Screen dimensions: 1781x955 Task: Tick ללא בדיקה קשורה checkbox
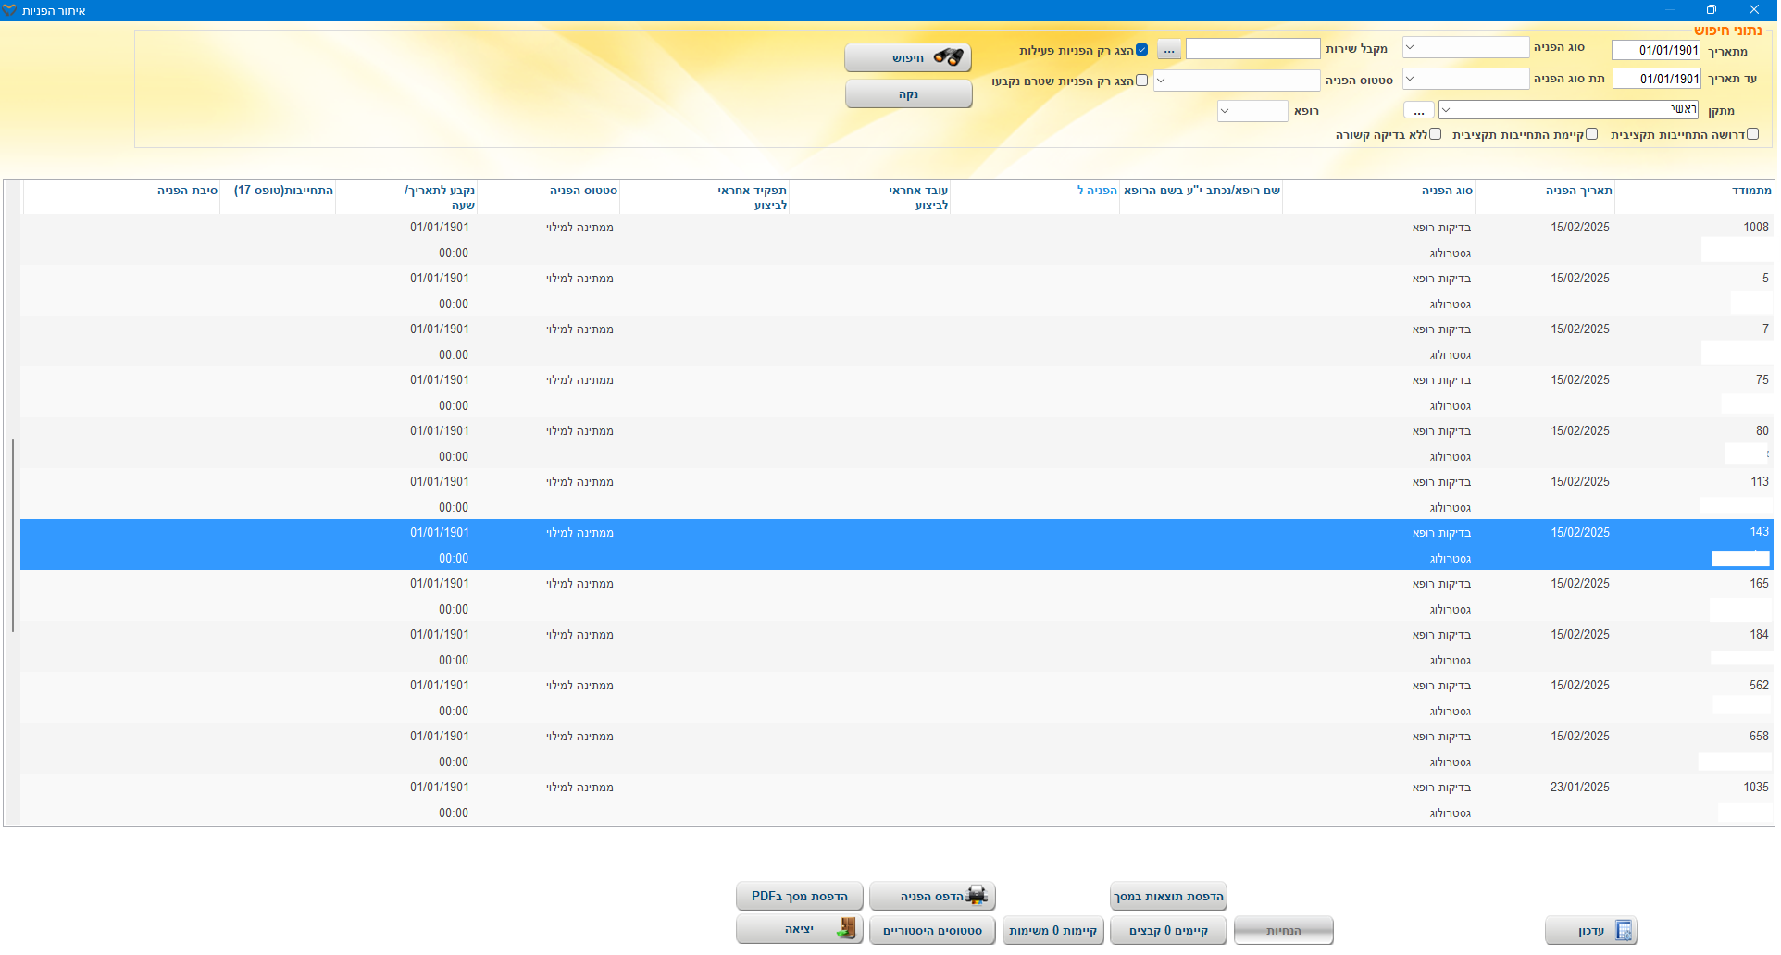(1435, 134)
